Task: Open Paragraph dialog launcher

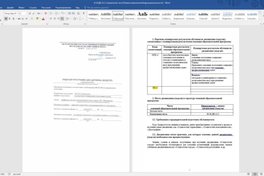Action: pyautogui.click(x=85, y=24)
